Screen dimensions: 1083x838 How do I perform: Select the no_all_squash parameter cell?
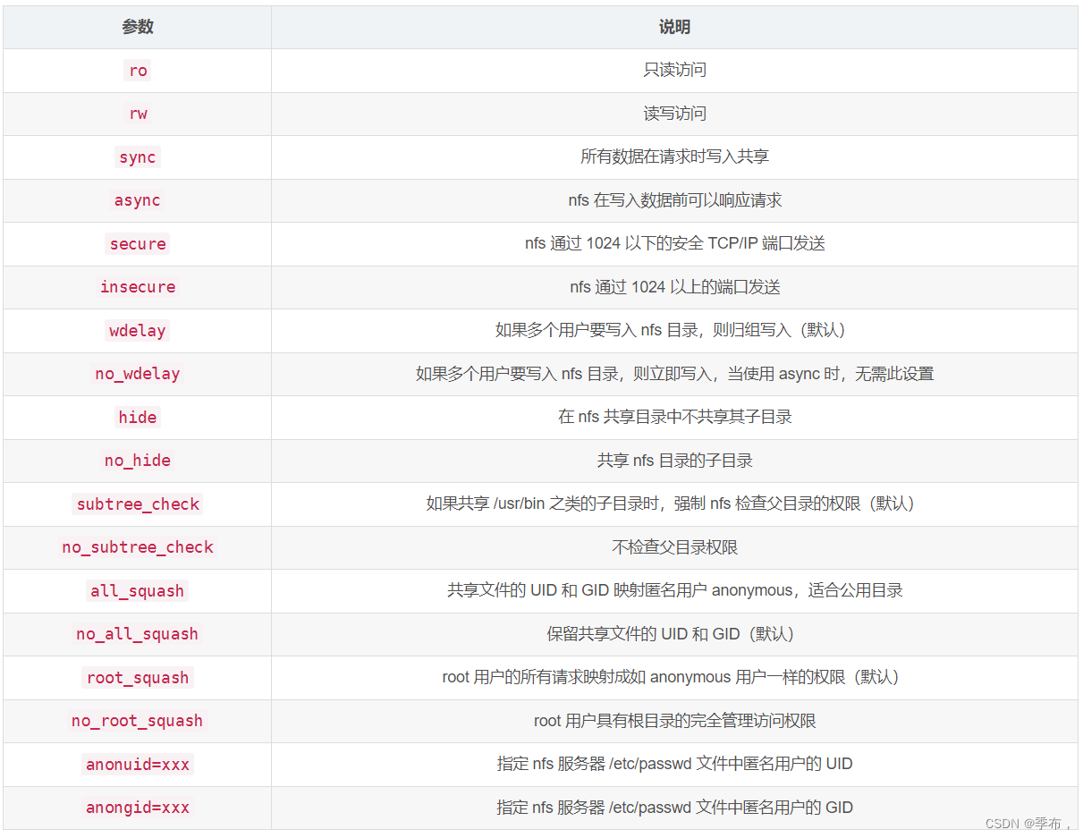tap(138, 634)
